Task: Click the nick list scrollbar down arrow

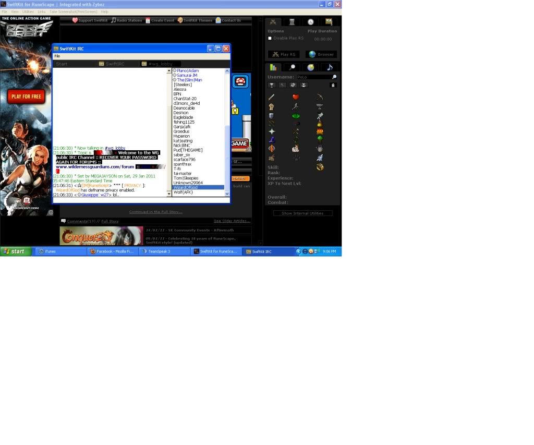Action: point(227,194)
